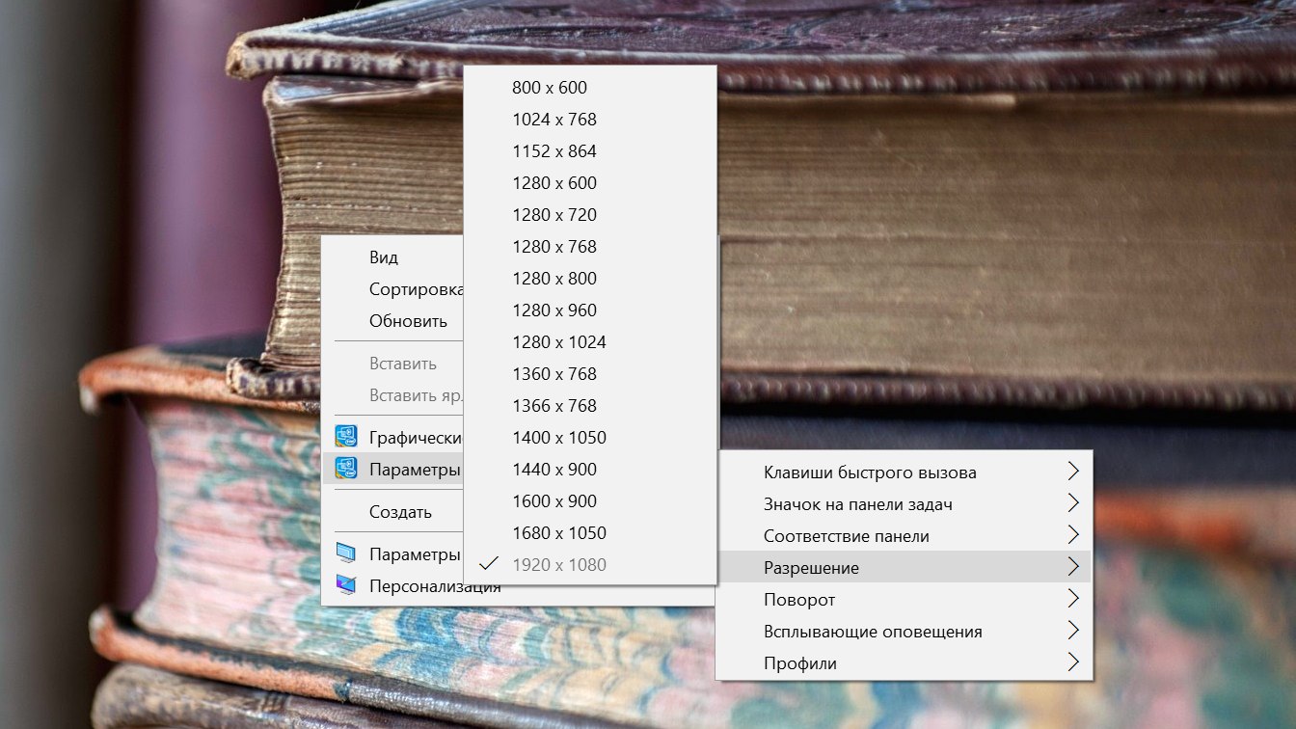Viewport: 1296px width, 729px height.
Task: Click the checked 1920 x 1080 resolution
Action: 590,565
